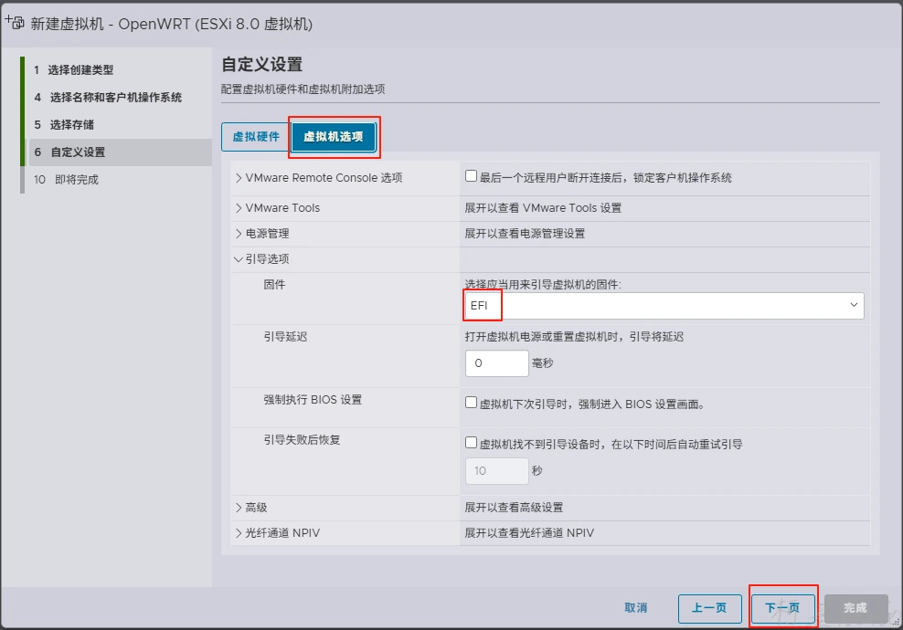This screenshot has width=903, height=630.
Task: Enable auto retry when boot device missing
Action: [x=472, y=444]
